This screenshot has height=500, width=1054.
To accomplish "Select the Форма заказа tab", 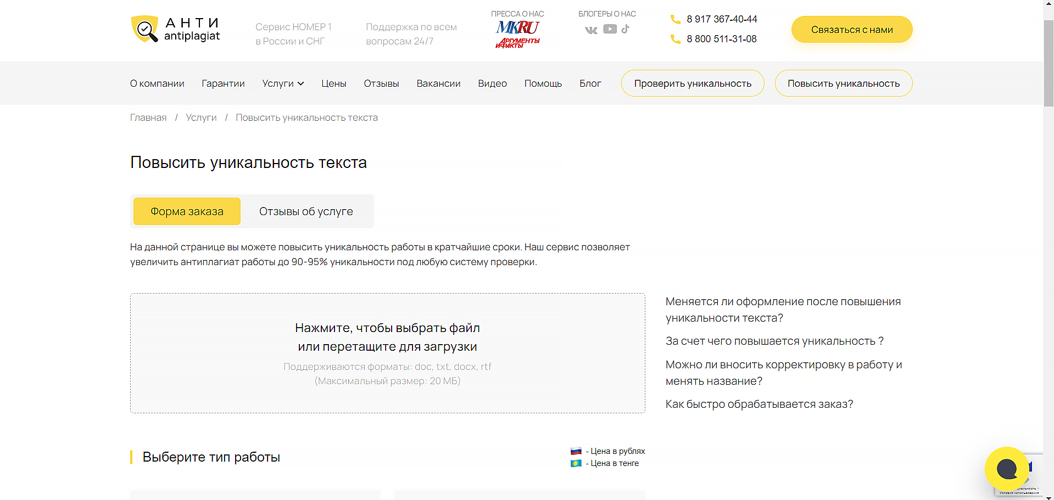I will 187,211.
